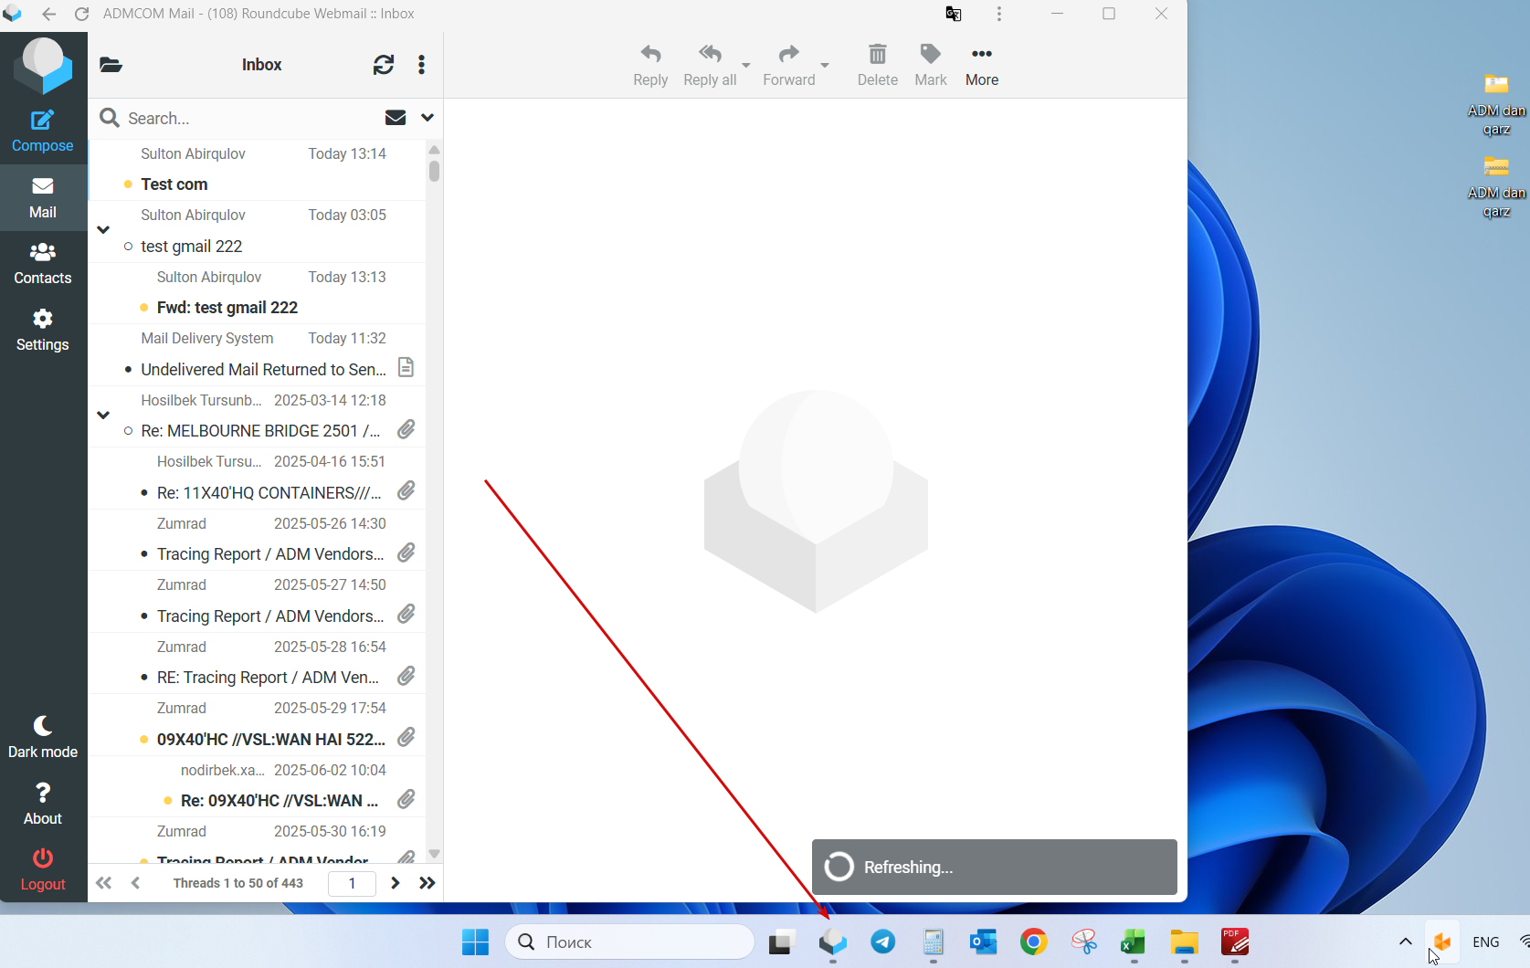Click attachment icon on Melbourne Bridge message
This screenshot has height=968, width=1530.
click(406, 429)
